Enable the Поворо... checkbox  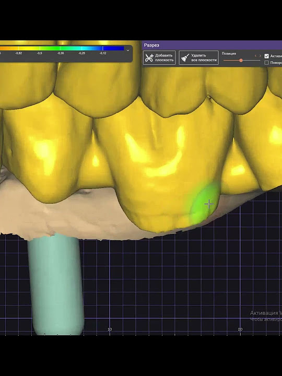tap(266, 63)
